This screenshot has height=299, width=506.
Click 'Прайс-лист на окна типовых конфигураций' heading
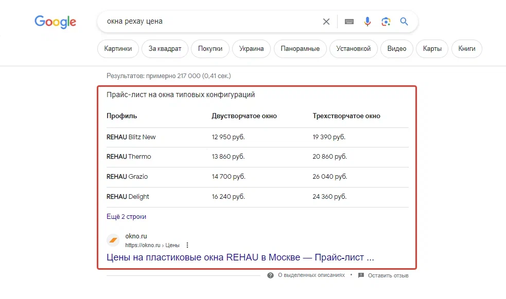click(181, 95)
